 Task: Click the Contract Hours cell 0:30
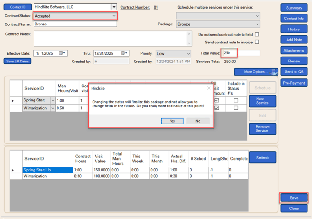tap(83, 176)
